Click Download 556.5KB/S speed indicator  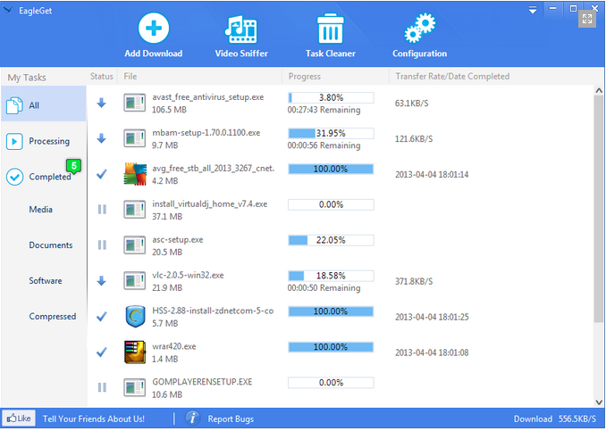tap(554, 419)
